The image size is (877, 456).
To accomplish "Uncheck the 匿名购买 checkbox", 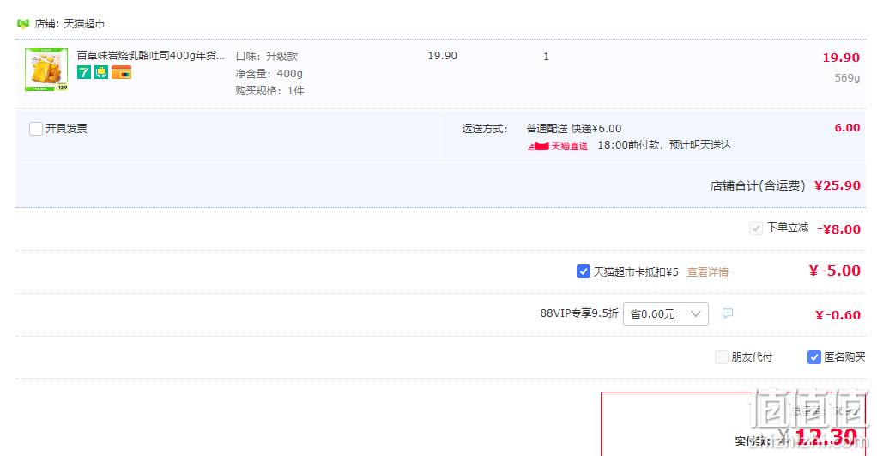I will click(813, 357).
